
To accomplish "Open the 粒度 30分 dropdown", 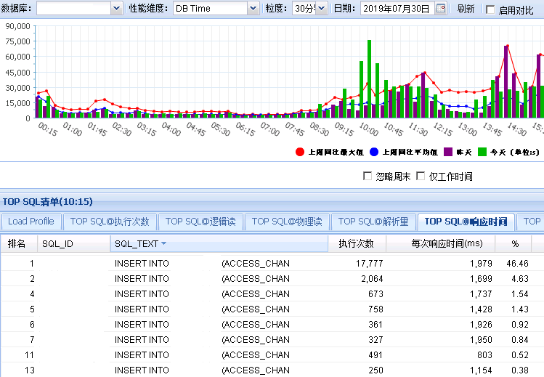I will pos(322,9).
